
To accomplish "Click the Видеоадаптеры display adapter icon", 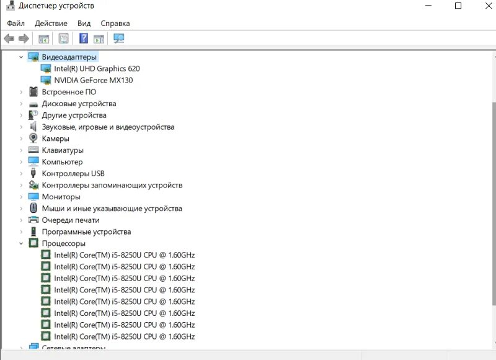I will click(33, 57).
